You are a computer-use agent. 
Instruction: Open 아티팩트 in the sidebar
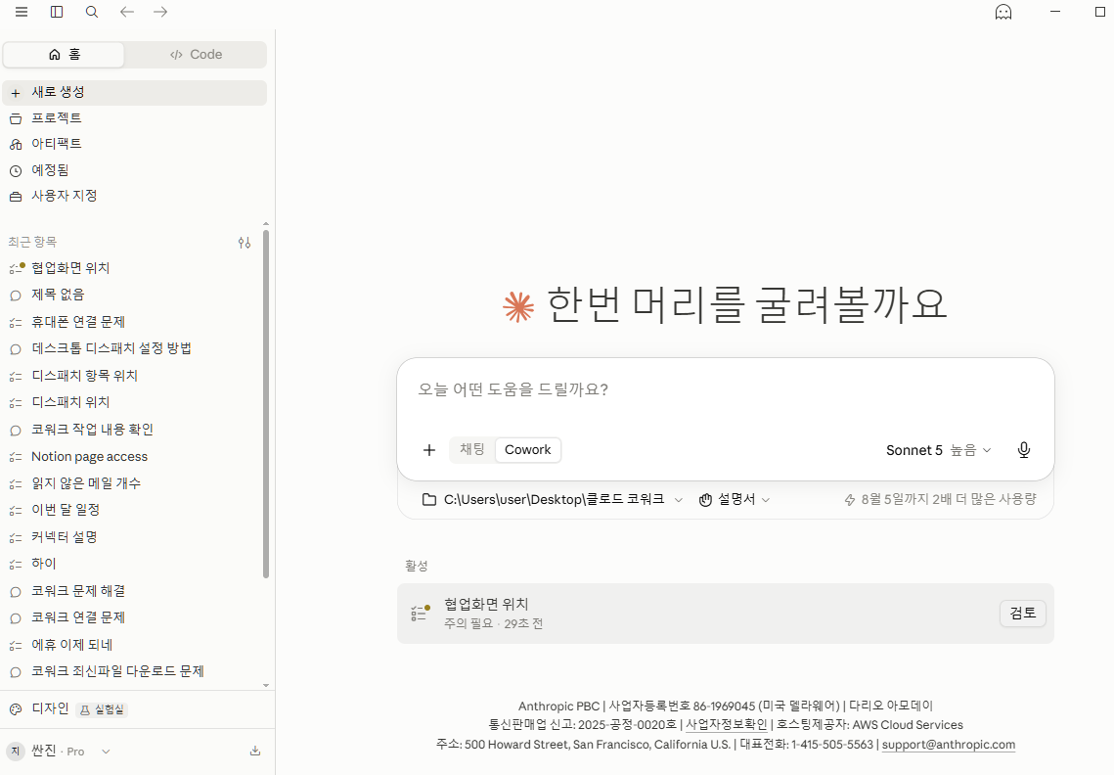134,144
